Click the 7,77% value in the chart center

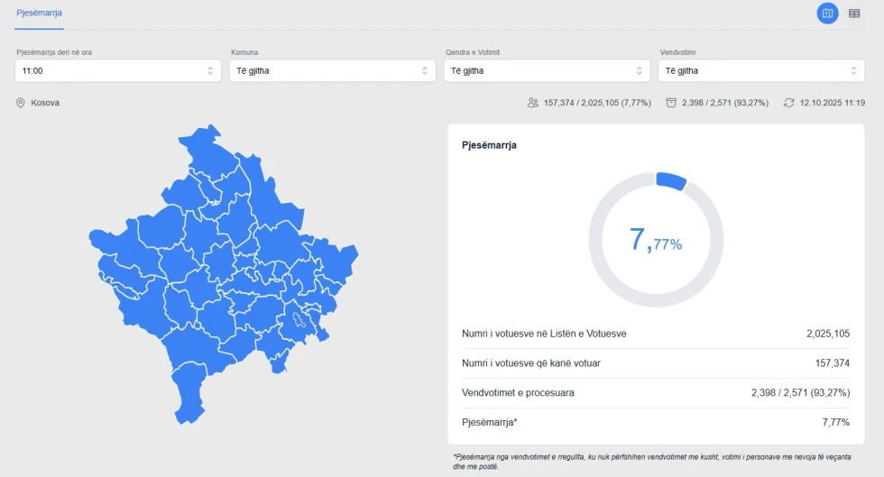tap(656, 240)
